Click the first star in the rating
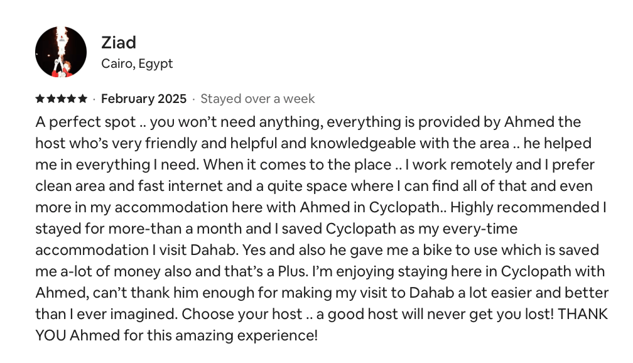This screenshot has height=363, width=633. click(x=40, y=99)
